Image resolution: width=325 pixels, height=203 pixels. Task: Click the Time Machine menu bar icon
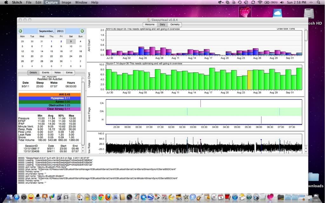pos(240,3)
